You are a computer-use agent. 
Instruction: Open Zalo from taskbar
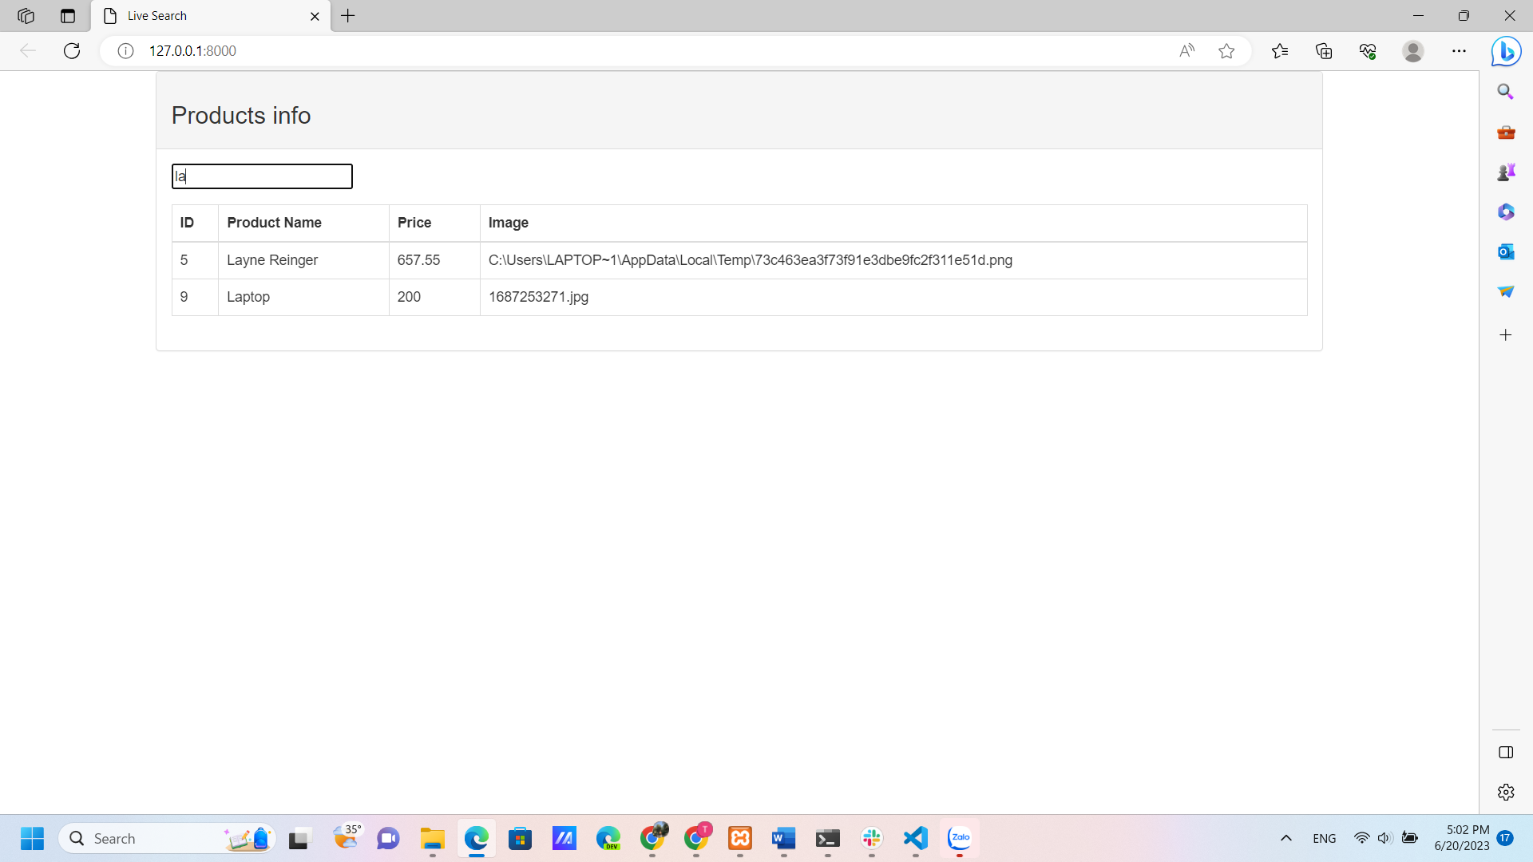pyautogui.click(x=960, y=839)
